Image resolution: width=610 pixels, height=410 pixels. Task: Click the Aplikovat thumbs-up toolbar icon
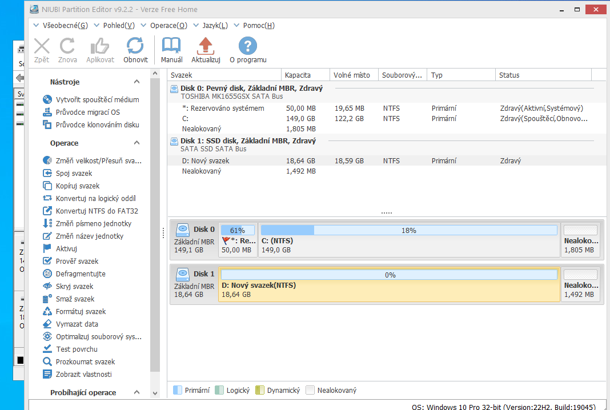point(100,46)
